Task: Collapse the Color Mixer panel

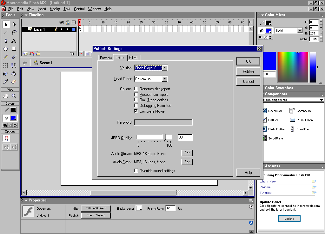Action: coord(262,15)
